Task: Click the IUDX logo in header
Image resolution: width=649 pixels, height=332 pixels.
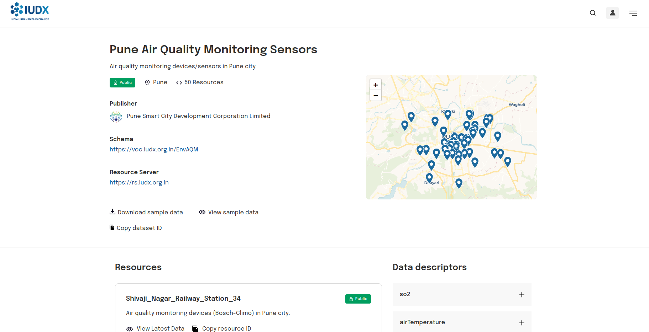Action: point(30,12)
